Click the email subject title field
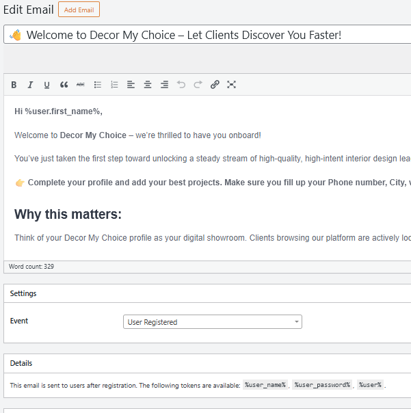 tap(208, 34)
